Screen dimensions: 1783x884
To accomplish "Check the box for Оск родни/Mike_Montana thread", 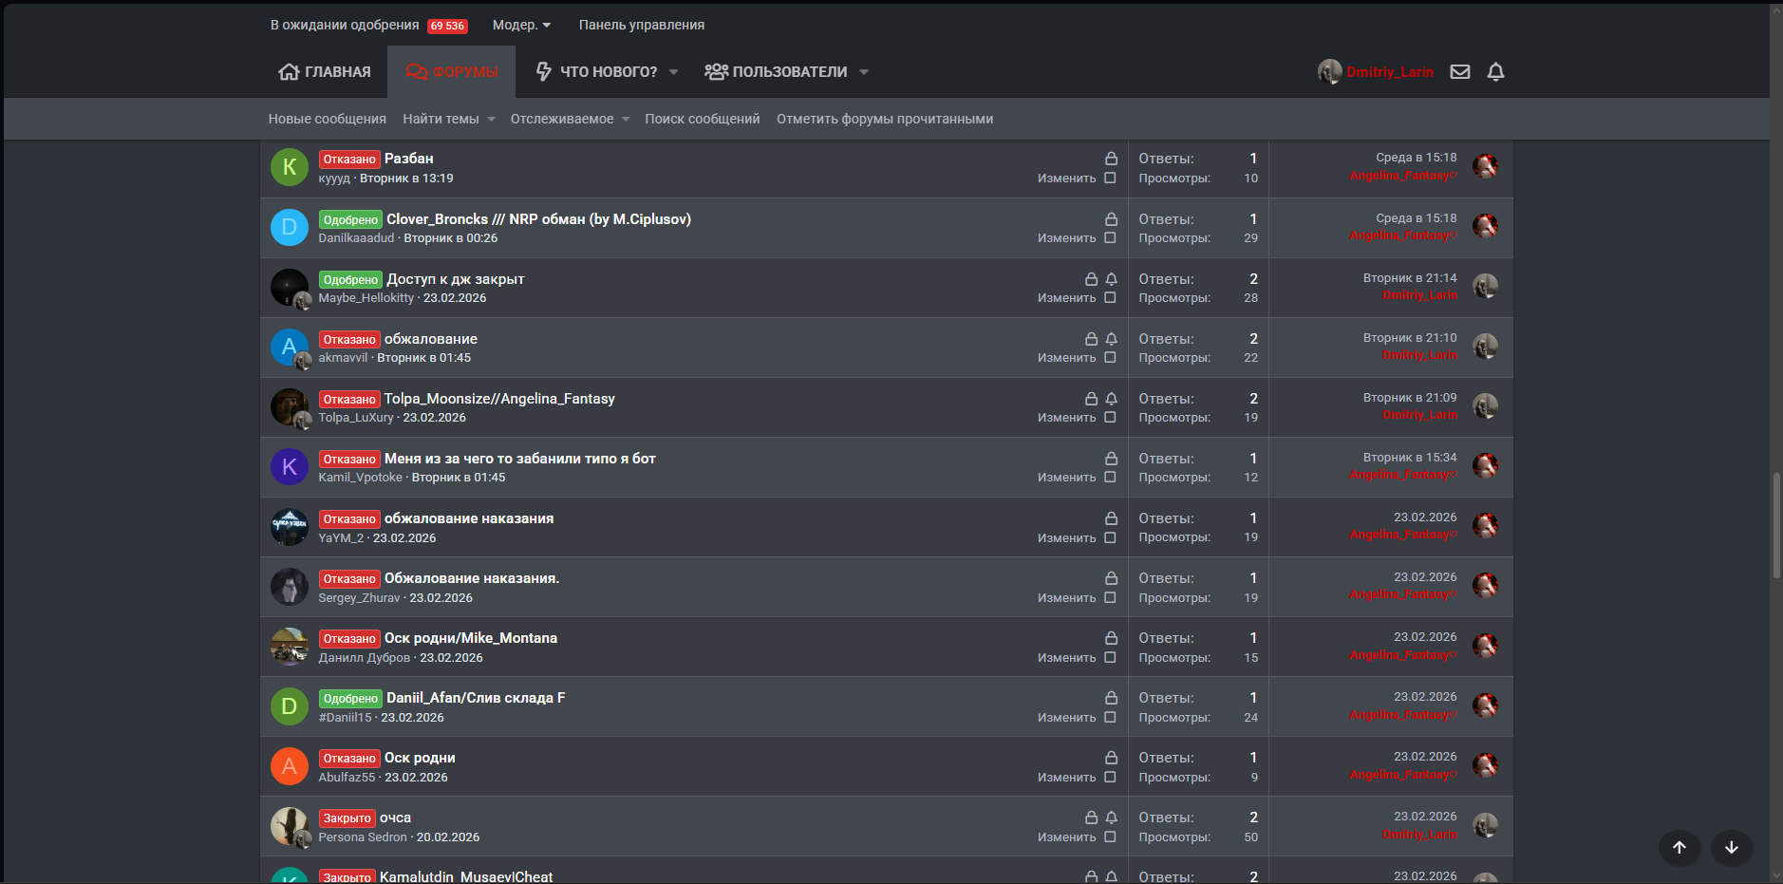I will click(1110, 658).
